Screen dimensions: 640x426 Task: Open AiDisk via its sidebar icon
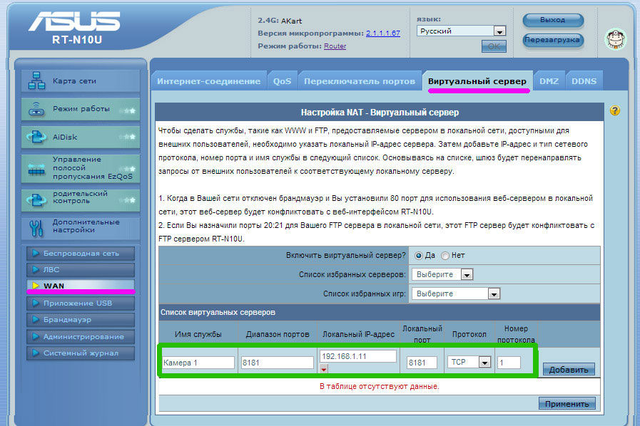point(36,137)
